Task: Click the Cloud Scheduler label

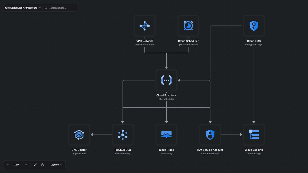Action: [x=188, y=41]
